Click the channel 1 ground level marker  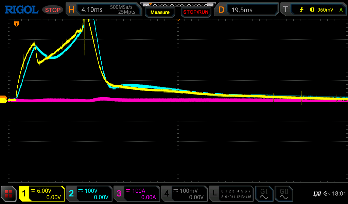[4, 101]
